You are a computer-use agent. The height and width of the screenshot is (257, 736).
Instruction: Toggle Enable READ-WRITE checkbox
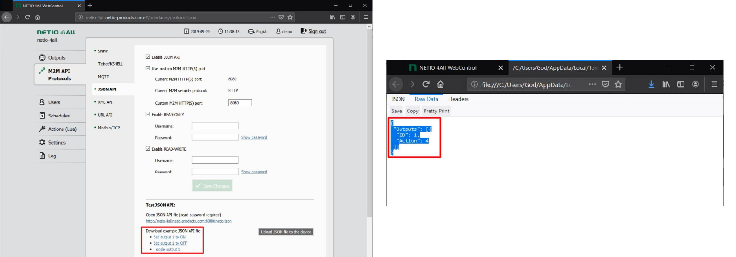[148, 149]
